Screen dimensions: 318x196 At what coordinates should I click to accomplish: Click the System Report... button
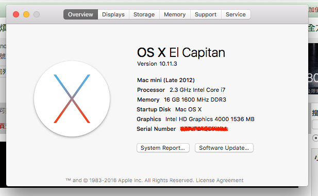point(163,148)
